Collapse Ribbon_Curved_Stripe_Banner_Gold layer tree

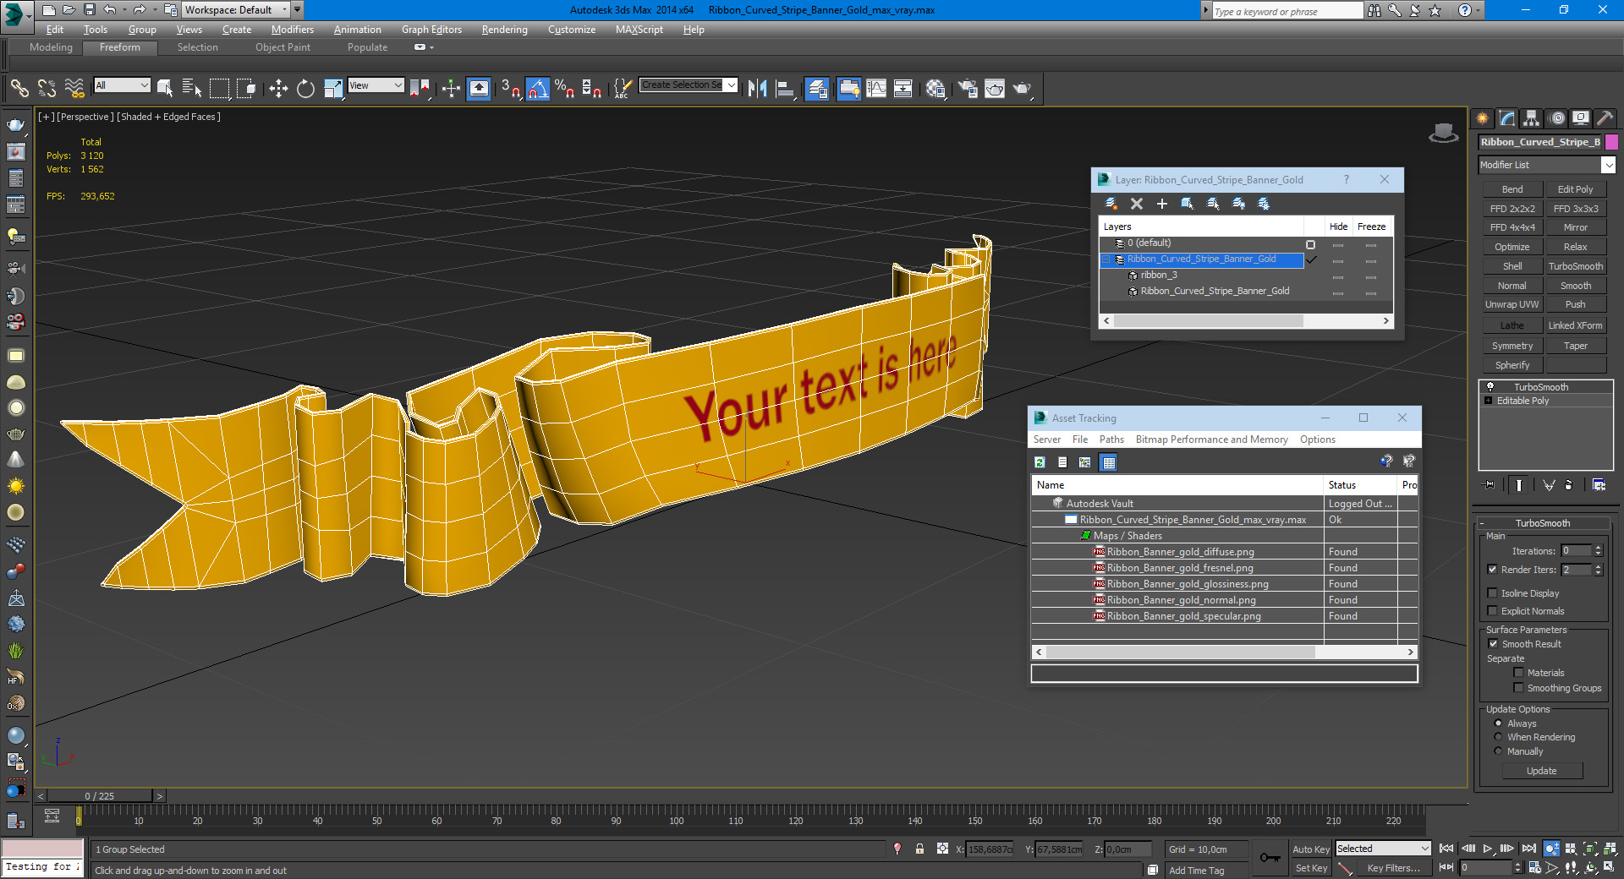(x=1106, y=259)
